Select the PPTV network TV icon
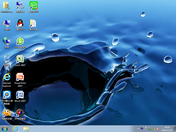 coord(7,95)
